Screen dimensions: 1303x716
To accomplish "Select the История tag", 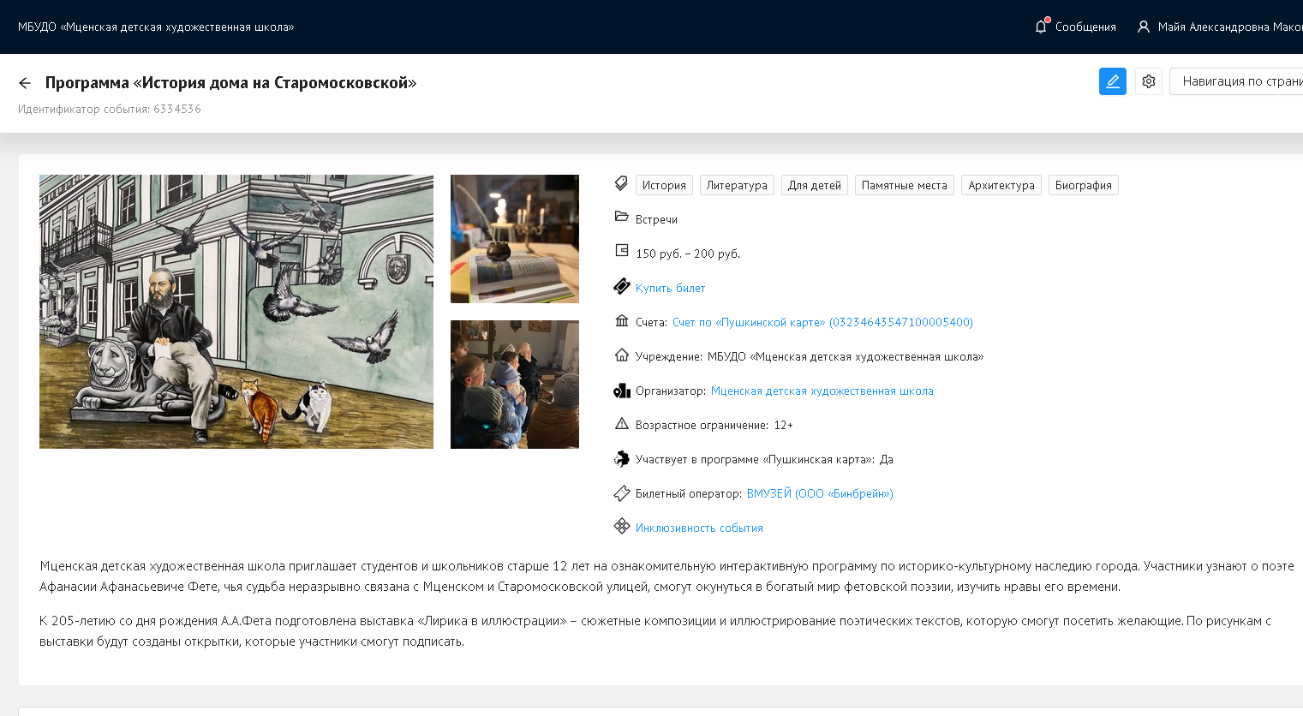I will coord(664,185).
